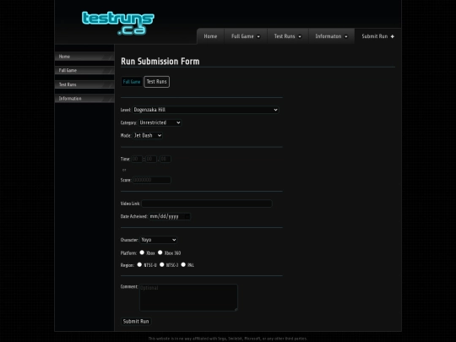Click the Date Achieved date field
The width and height of the screenshot is (456, 342).
170,216
